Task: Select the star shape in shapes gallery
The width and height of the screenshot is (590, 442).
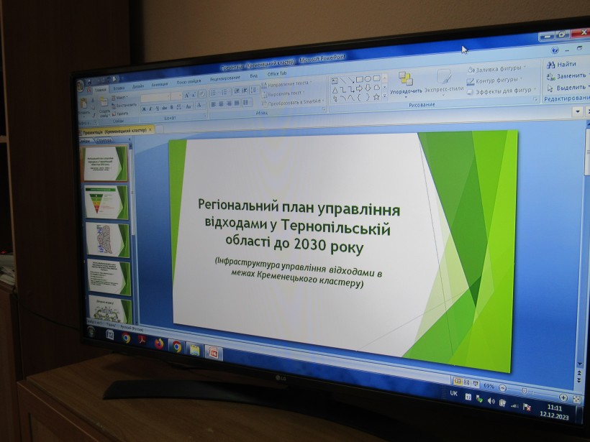Action: (x=376, y=97)
